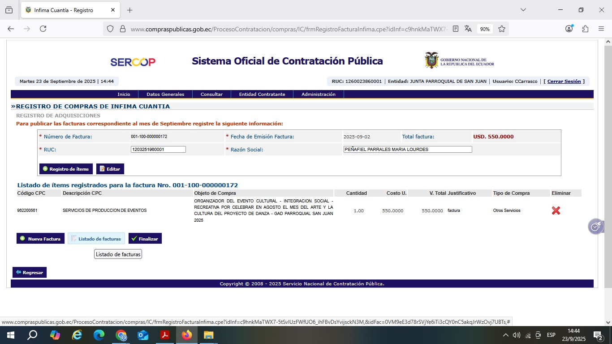Open the Entidad Contratante menu
The width and height of the screenshot is (612, 344).
pyautogui.click(x=262, y=95)
